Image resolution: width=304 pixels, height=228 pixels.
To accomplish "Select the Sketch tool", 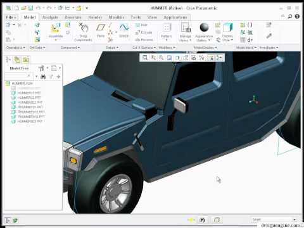I will coord(124,30).
